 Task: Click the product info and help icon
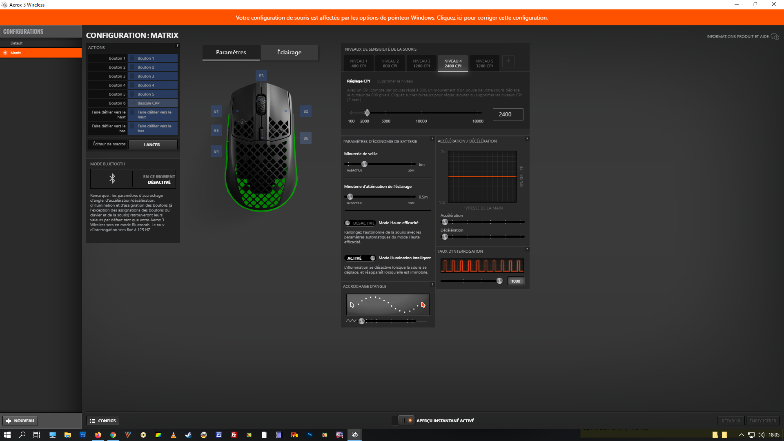click(x=775, y=37)
